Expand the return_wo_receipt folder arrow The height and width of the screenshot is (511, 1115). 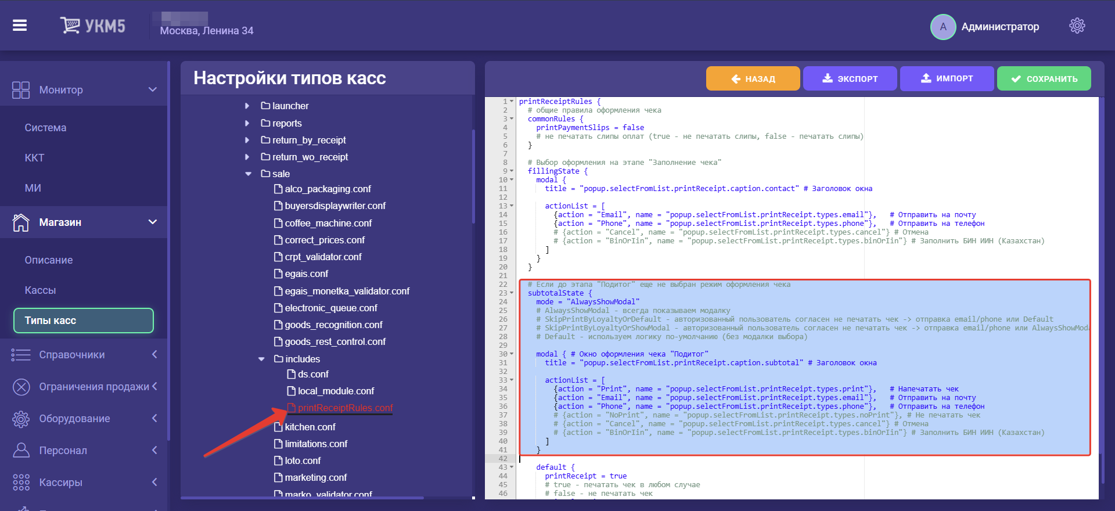247,157
